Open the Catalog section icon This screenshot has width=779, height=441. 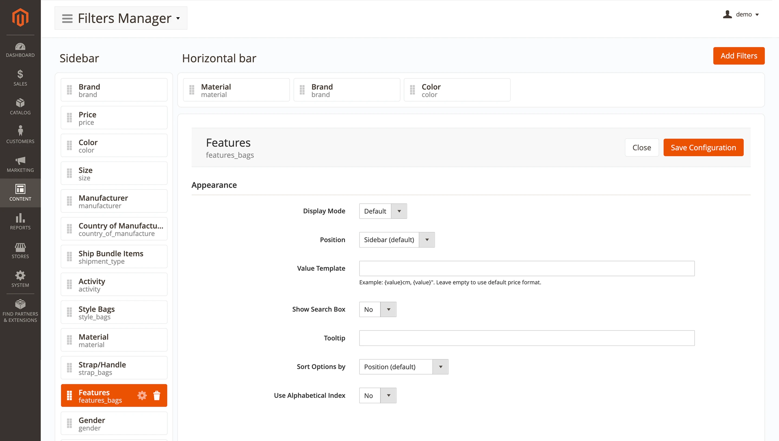click(x=20, y=106)
